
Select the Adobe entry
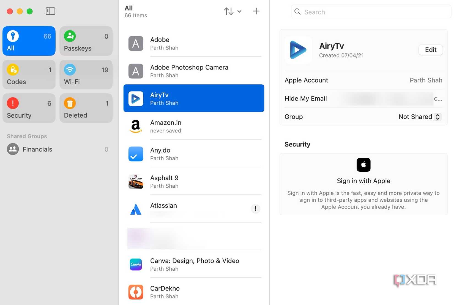tap(194, 43)
